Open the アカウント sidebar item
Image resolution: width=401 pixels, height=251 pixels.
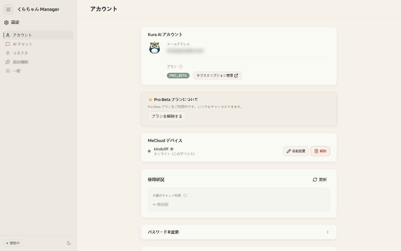(38, 35)
